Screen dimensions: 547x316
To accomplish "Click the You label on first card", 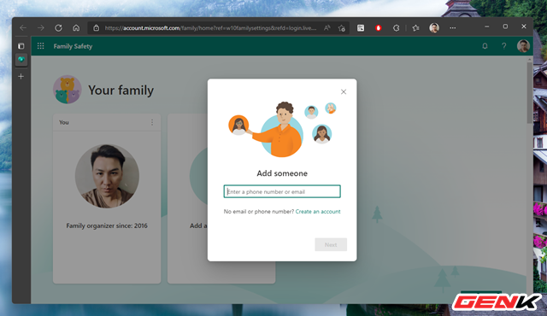I will pos(64,122).
